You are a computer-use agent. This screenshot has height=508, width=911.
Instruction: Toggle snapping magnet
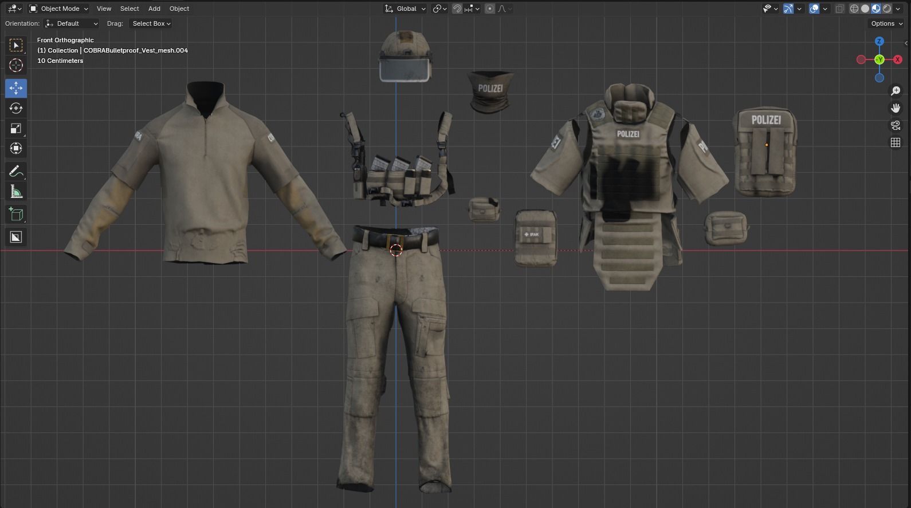tap(457, 9)
